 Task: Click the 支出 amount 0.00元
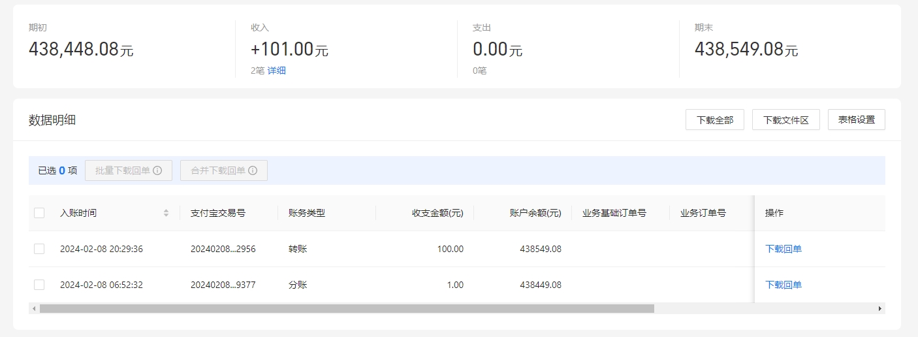pos(498,49)
